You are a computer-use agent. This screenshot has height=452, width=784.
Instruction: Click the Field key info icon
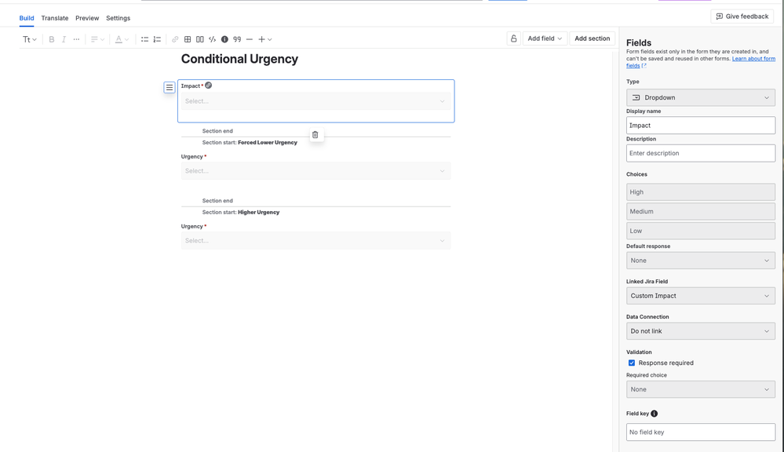[x=654, y=414]
